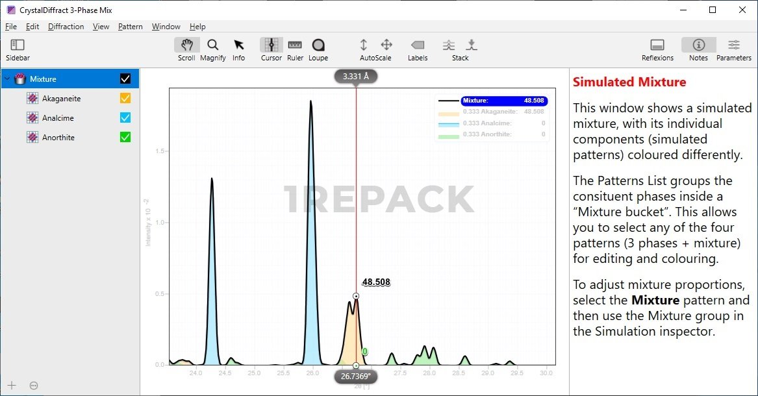
Task: Select the Scroll hand tool
Action: [186, 45]
